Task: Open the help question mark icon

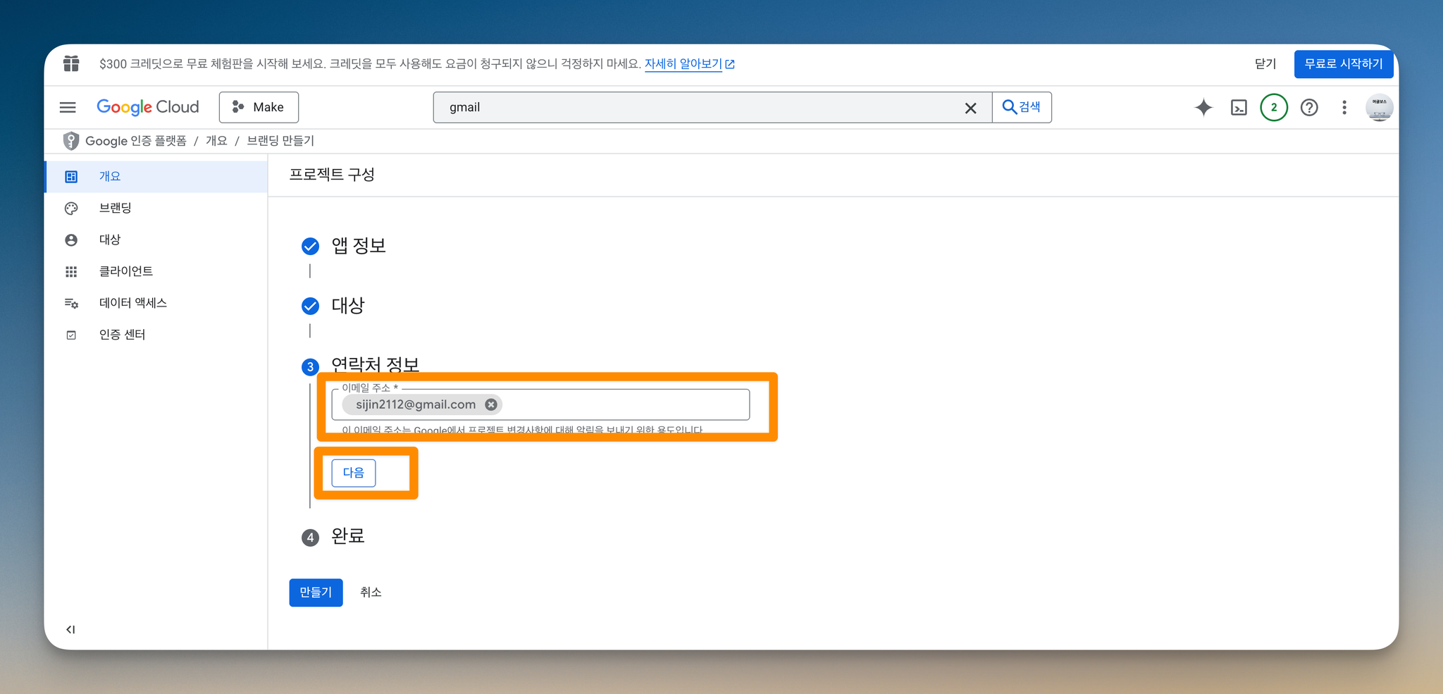Action: tap(1309, 107)
